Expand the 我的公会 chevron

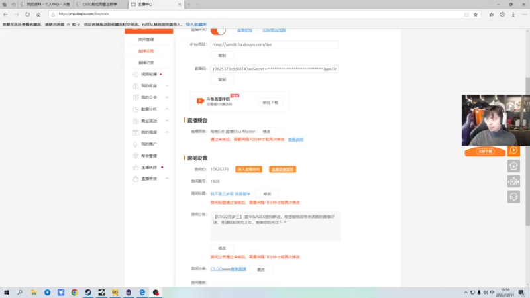[x=167, y=97]
